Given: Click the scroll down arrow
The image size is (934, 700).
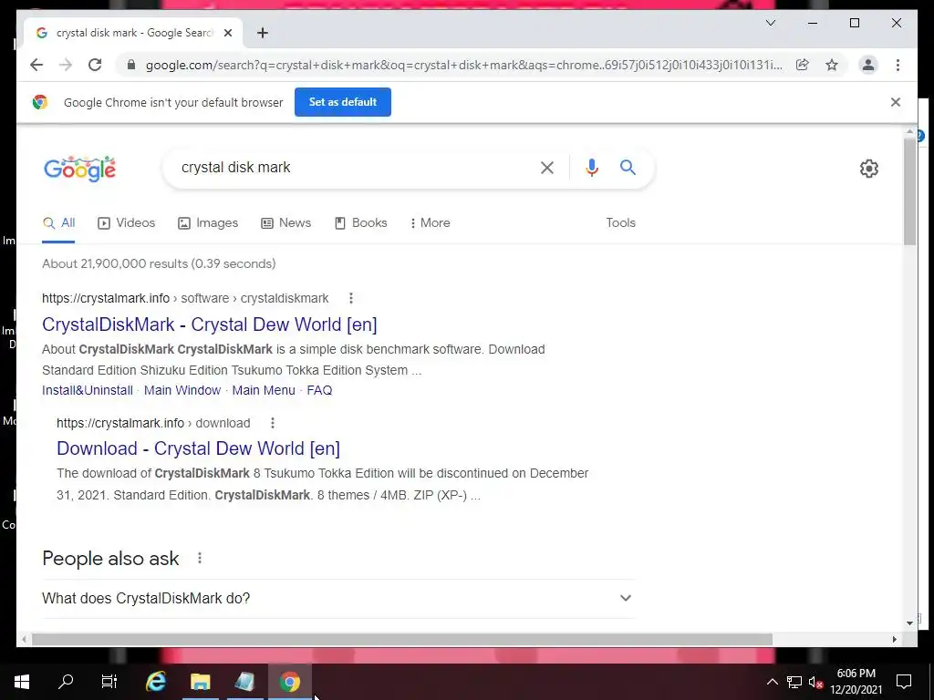Looking at the screenshot, I should click(x=909, y=623).
